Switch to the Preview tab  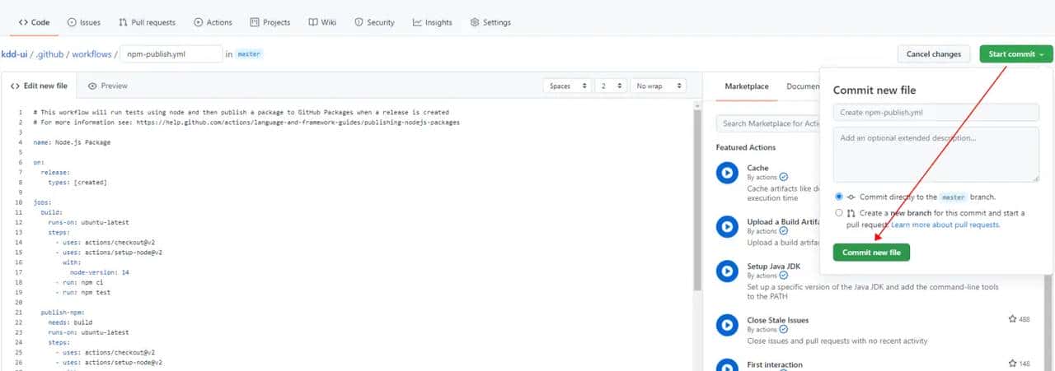(108, 86)
